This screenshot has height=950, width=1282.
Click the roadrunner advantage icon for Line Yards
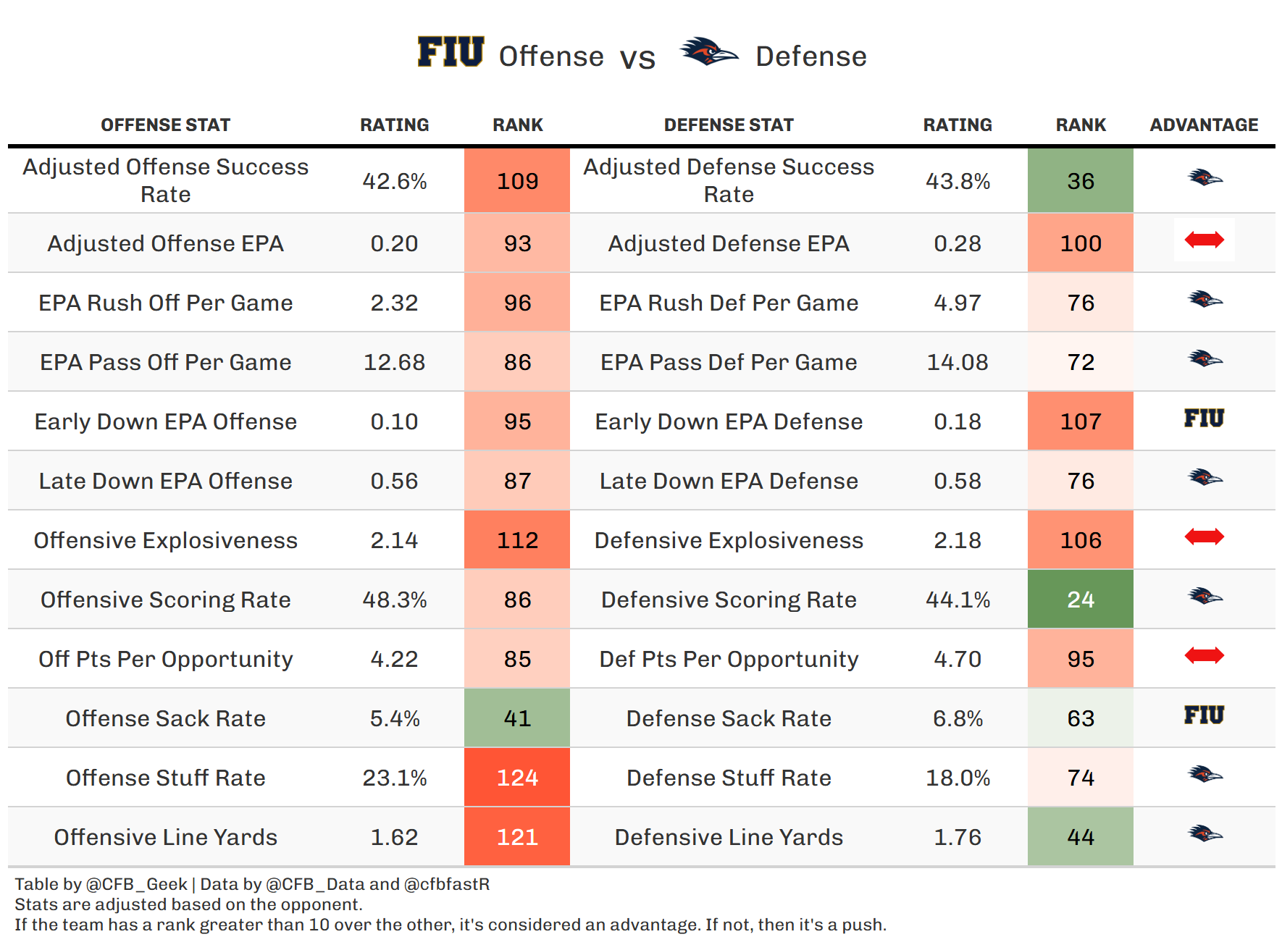1205,834
